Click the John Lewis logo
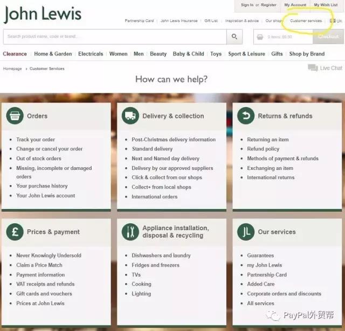Viewport: 345px width, 331px height. (x=43, y=14)
